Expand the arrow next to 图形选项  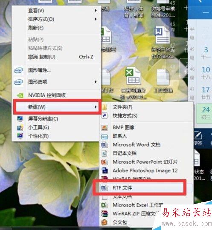96,82
